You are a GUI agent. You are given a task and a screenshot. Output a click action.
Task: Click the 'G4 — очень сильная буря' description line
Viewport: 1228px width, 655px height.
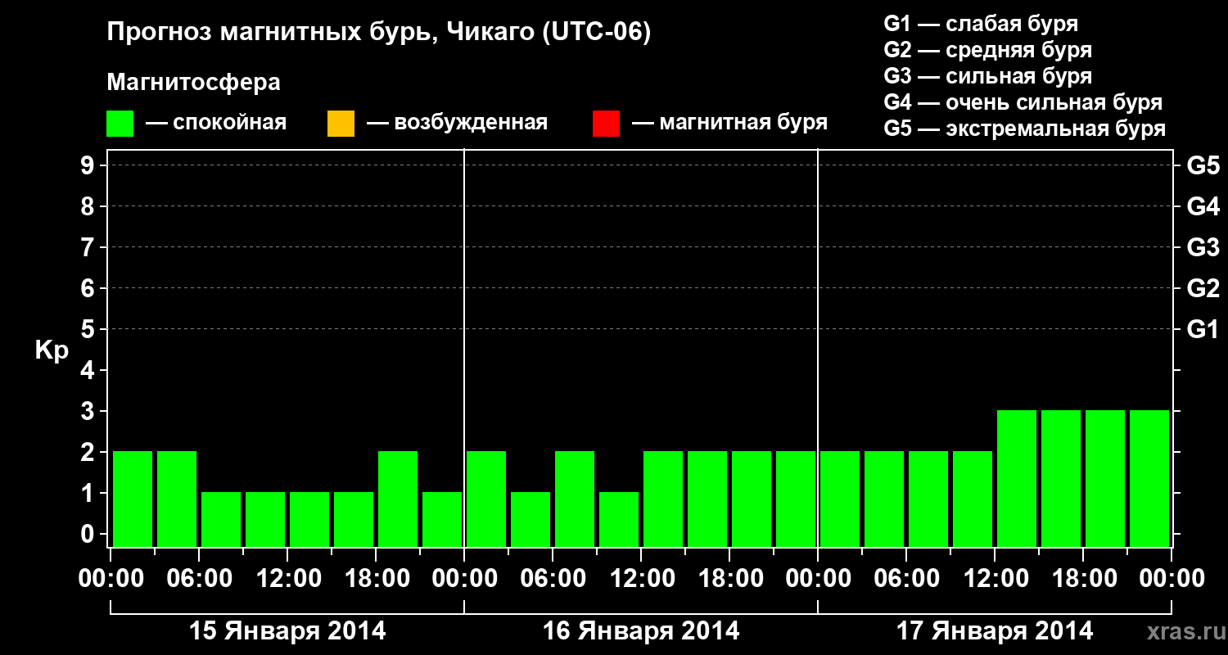[1023, 102]
